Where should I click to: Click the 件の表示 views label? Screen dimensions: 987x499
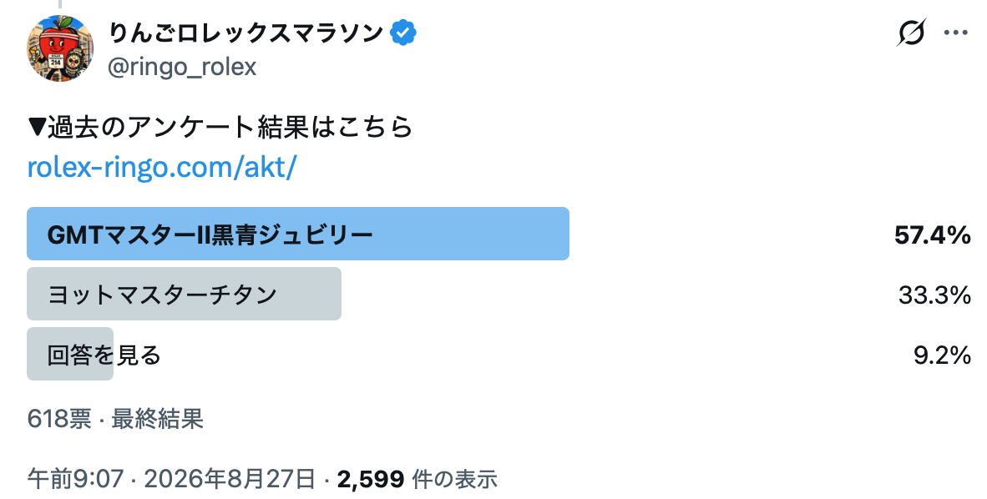454,480
